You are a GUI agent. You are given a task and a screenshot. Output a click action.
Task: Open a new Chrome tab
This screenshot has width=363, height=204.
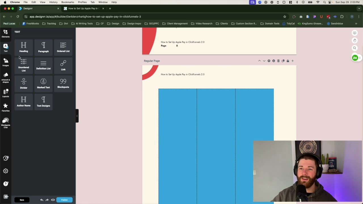point(110,8)
